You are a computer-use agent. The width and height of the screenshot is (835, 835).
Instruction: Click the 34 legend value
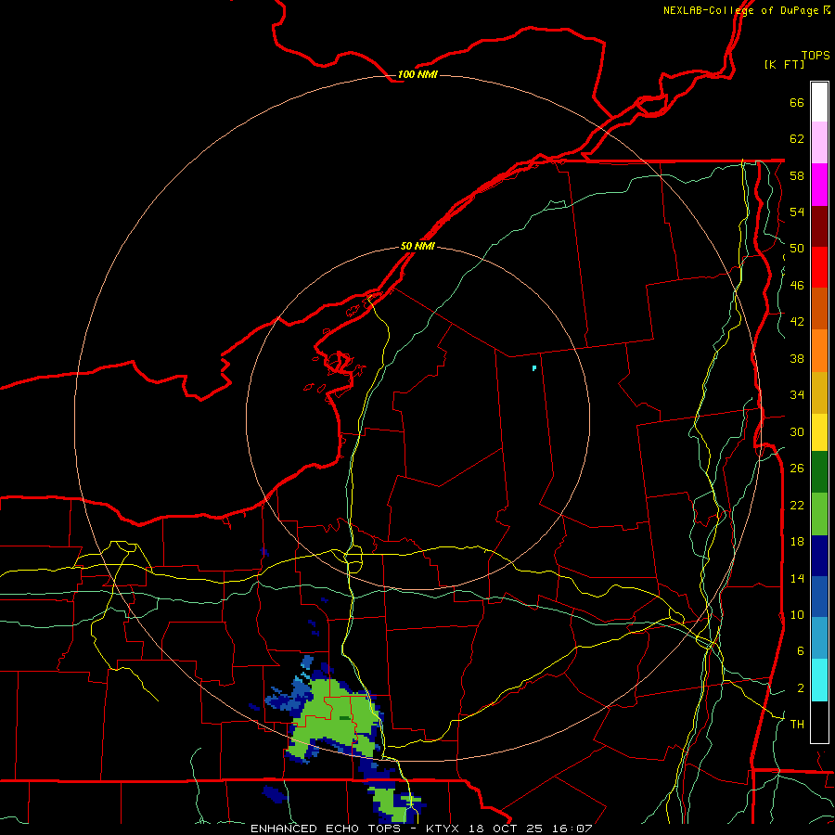pyautogui.click(x=797, y=394)
